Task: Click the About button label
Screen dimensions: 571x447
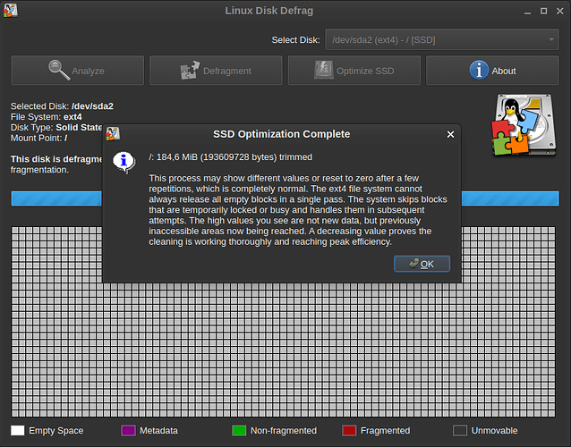Action: (504, 71)
